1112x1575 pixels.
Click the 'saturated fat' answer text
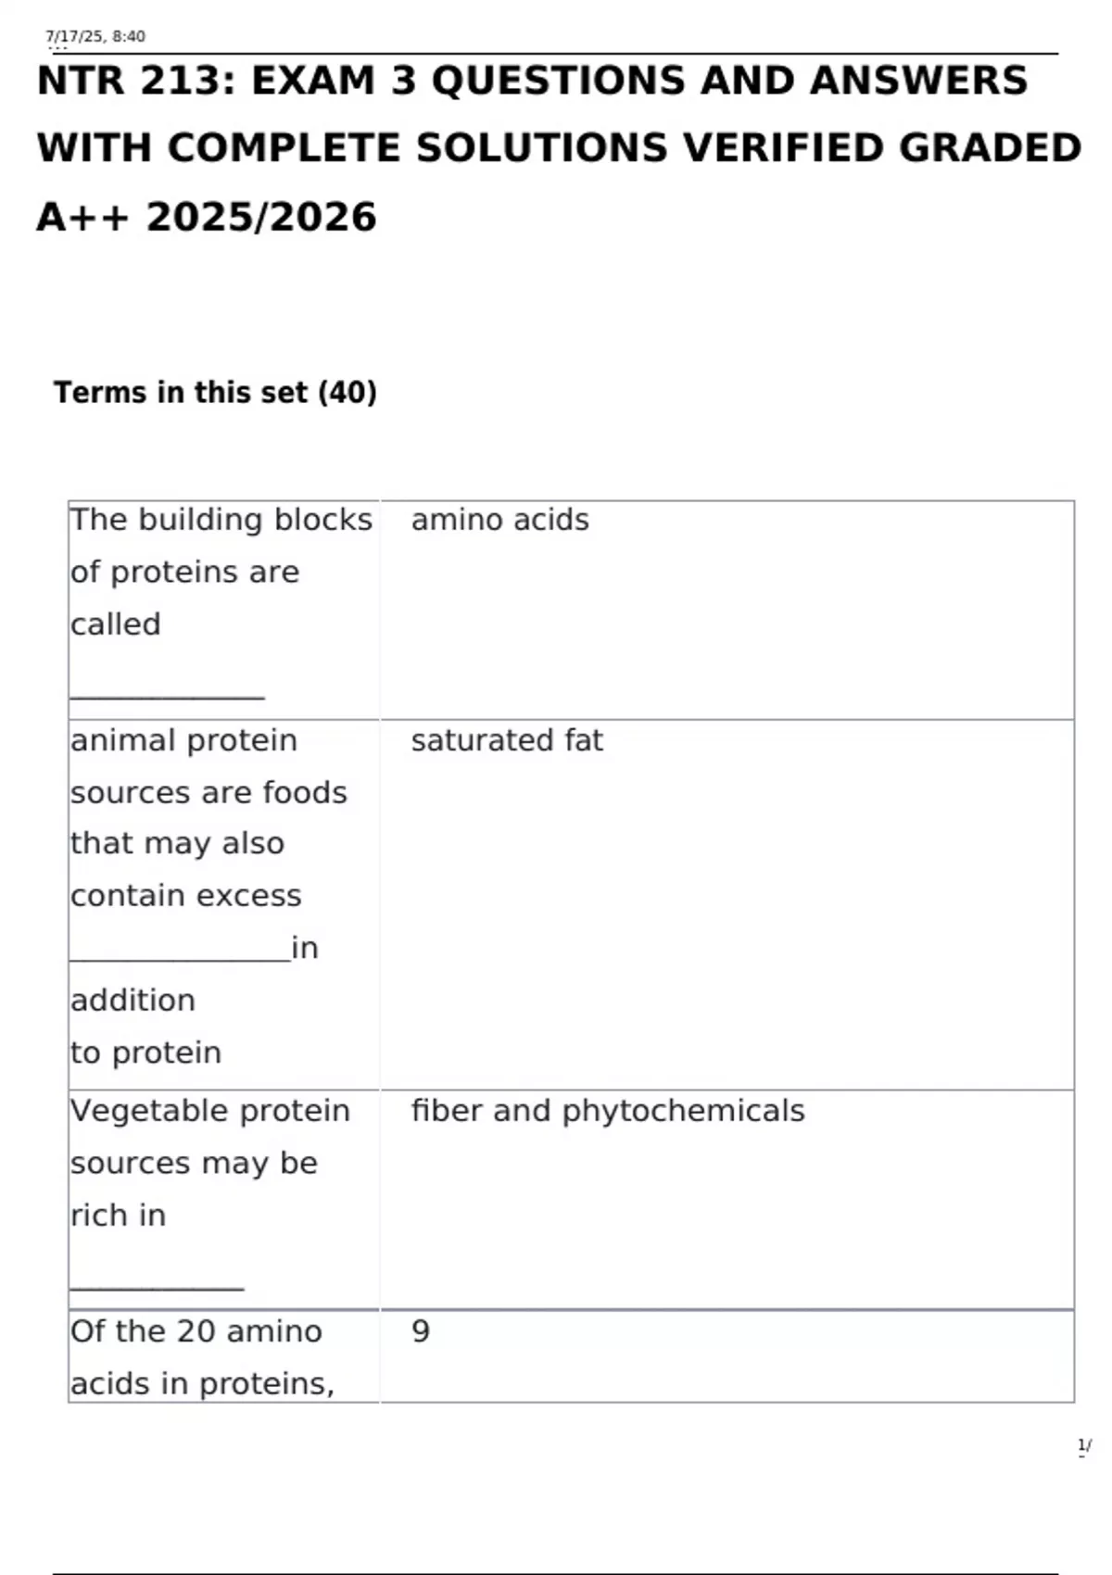(507, 740)
